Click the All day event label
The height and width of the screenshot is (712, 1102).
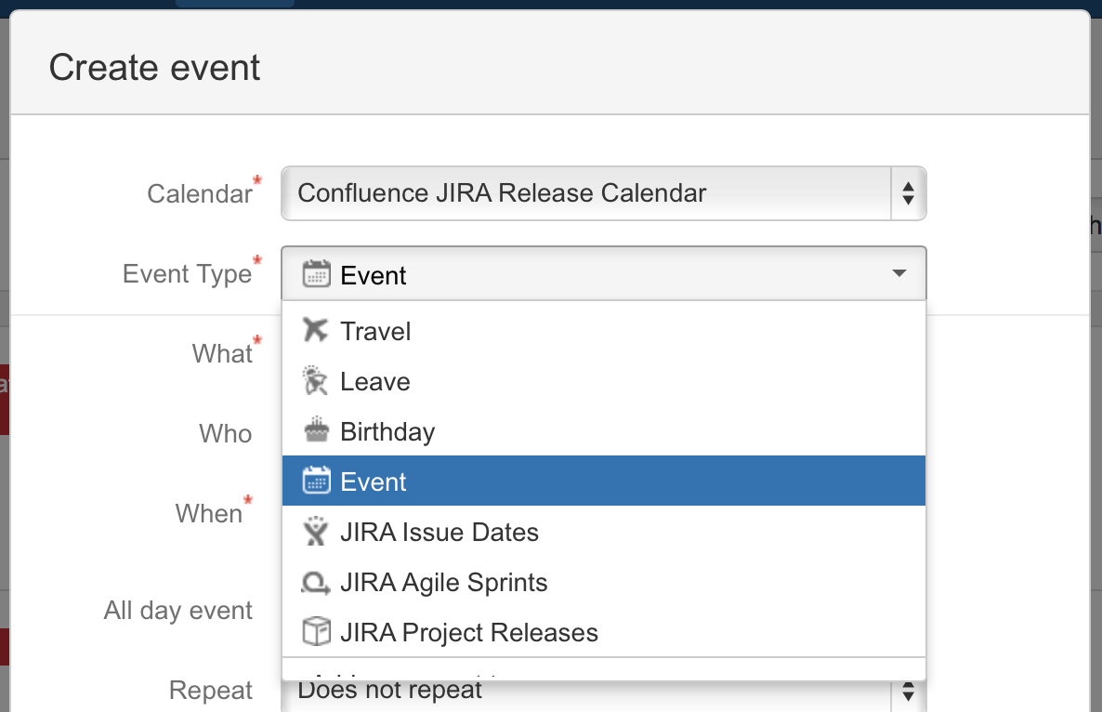click(x=177, y=610)
